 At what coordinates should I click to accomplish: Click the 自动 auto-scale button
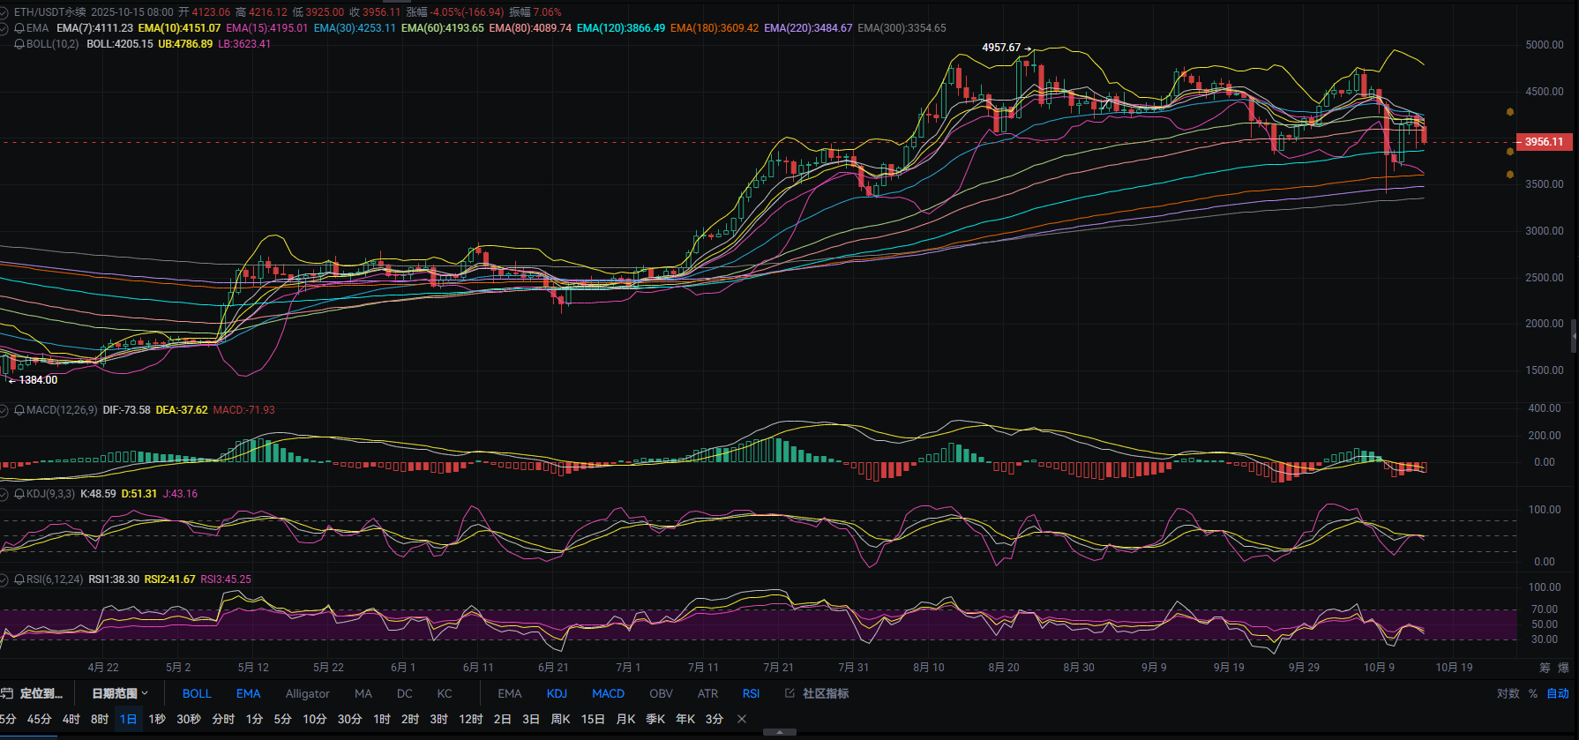tap(1558, 693)
